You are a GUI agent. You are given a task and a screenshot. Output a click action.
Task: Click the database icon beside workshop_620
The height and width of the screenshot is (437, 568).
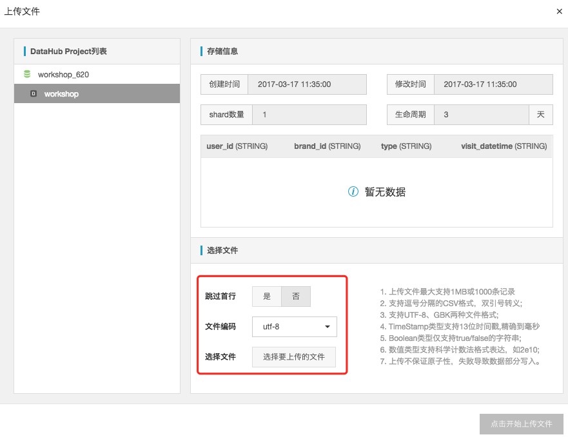[x=26, y=74]
